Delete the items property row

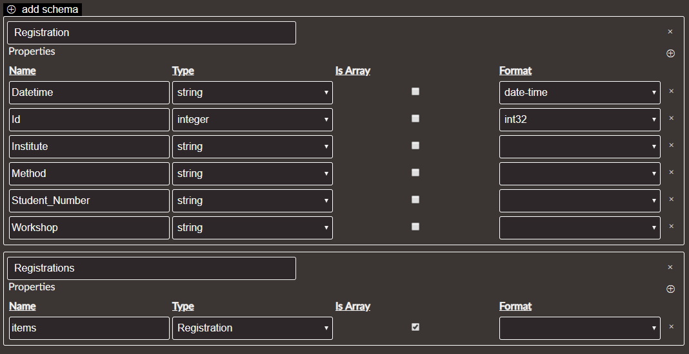pos(671,327)
